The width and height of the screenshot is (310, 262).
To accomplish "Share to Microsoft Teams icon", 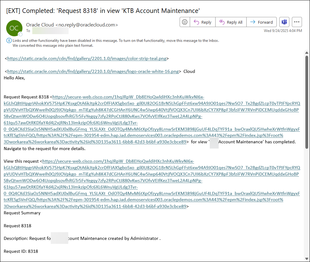I will [x=284, y=22].
